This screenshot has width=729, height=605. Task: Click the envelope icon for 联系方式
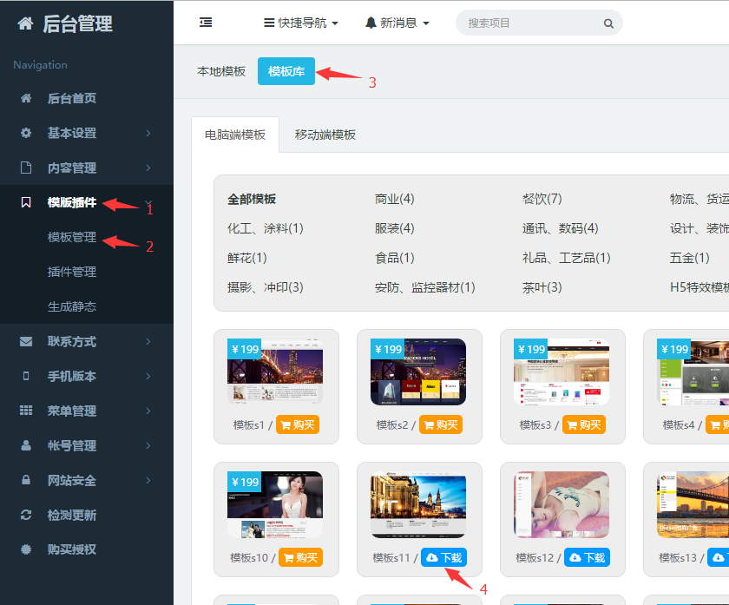pyautogui.click(x=26, y=341)
